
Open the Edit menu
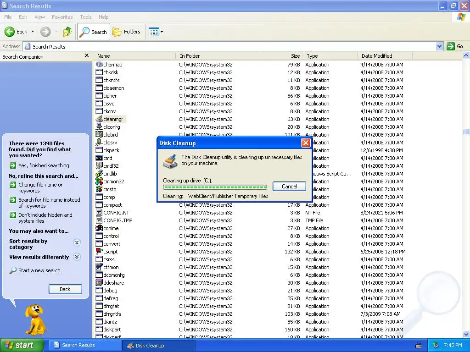point(23,17)
